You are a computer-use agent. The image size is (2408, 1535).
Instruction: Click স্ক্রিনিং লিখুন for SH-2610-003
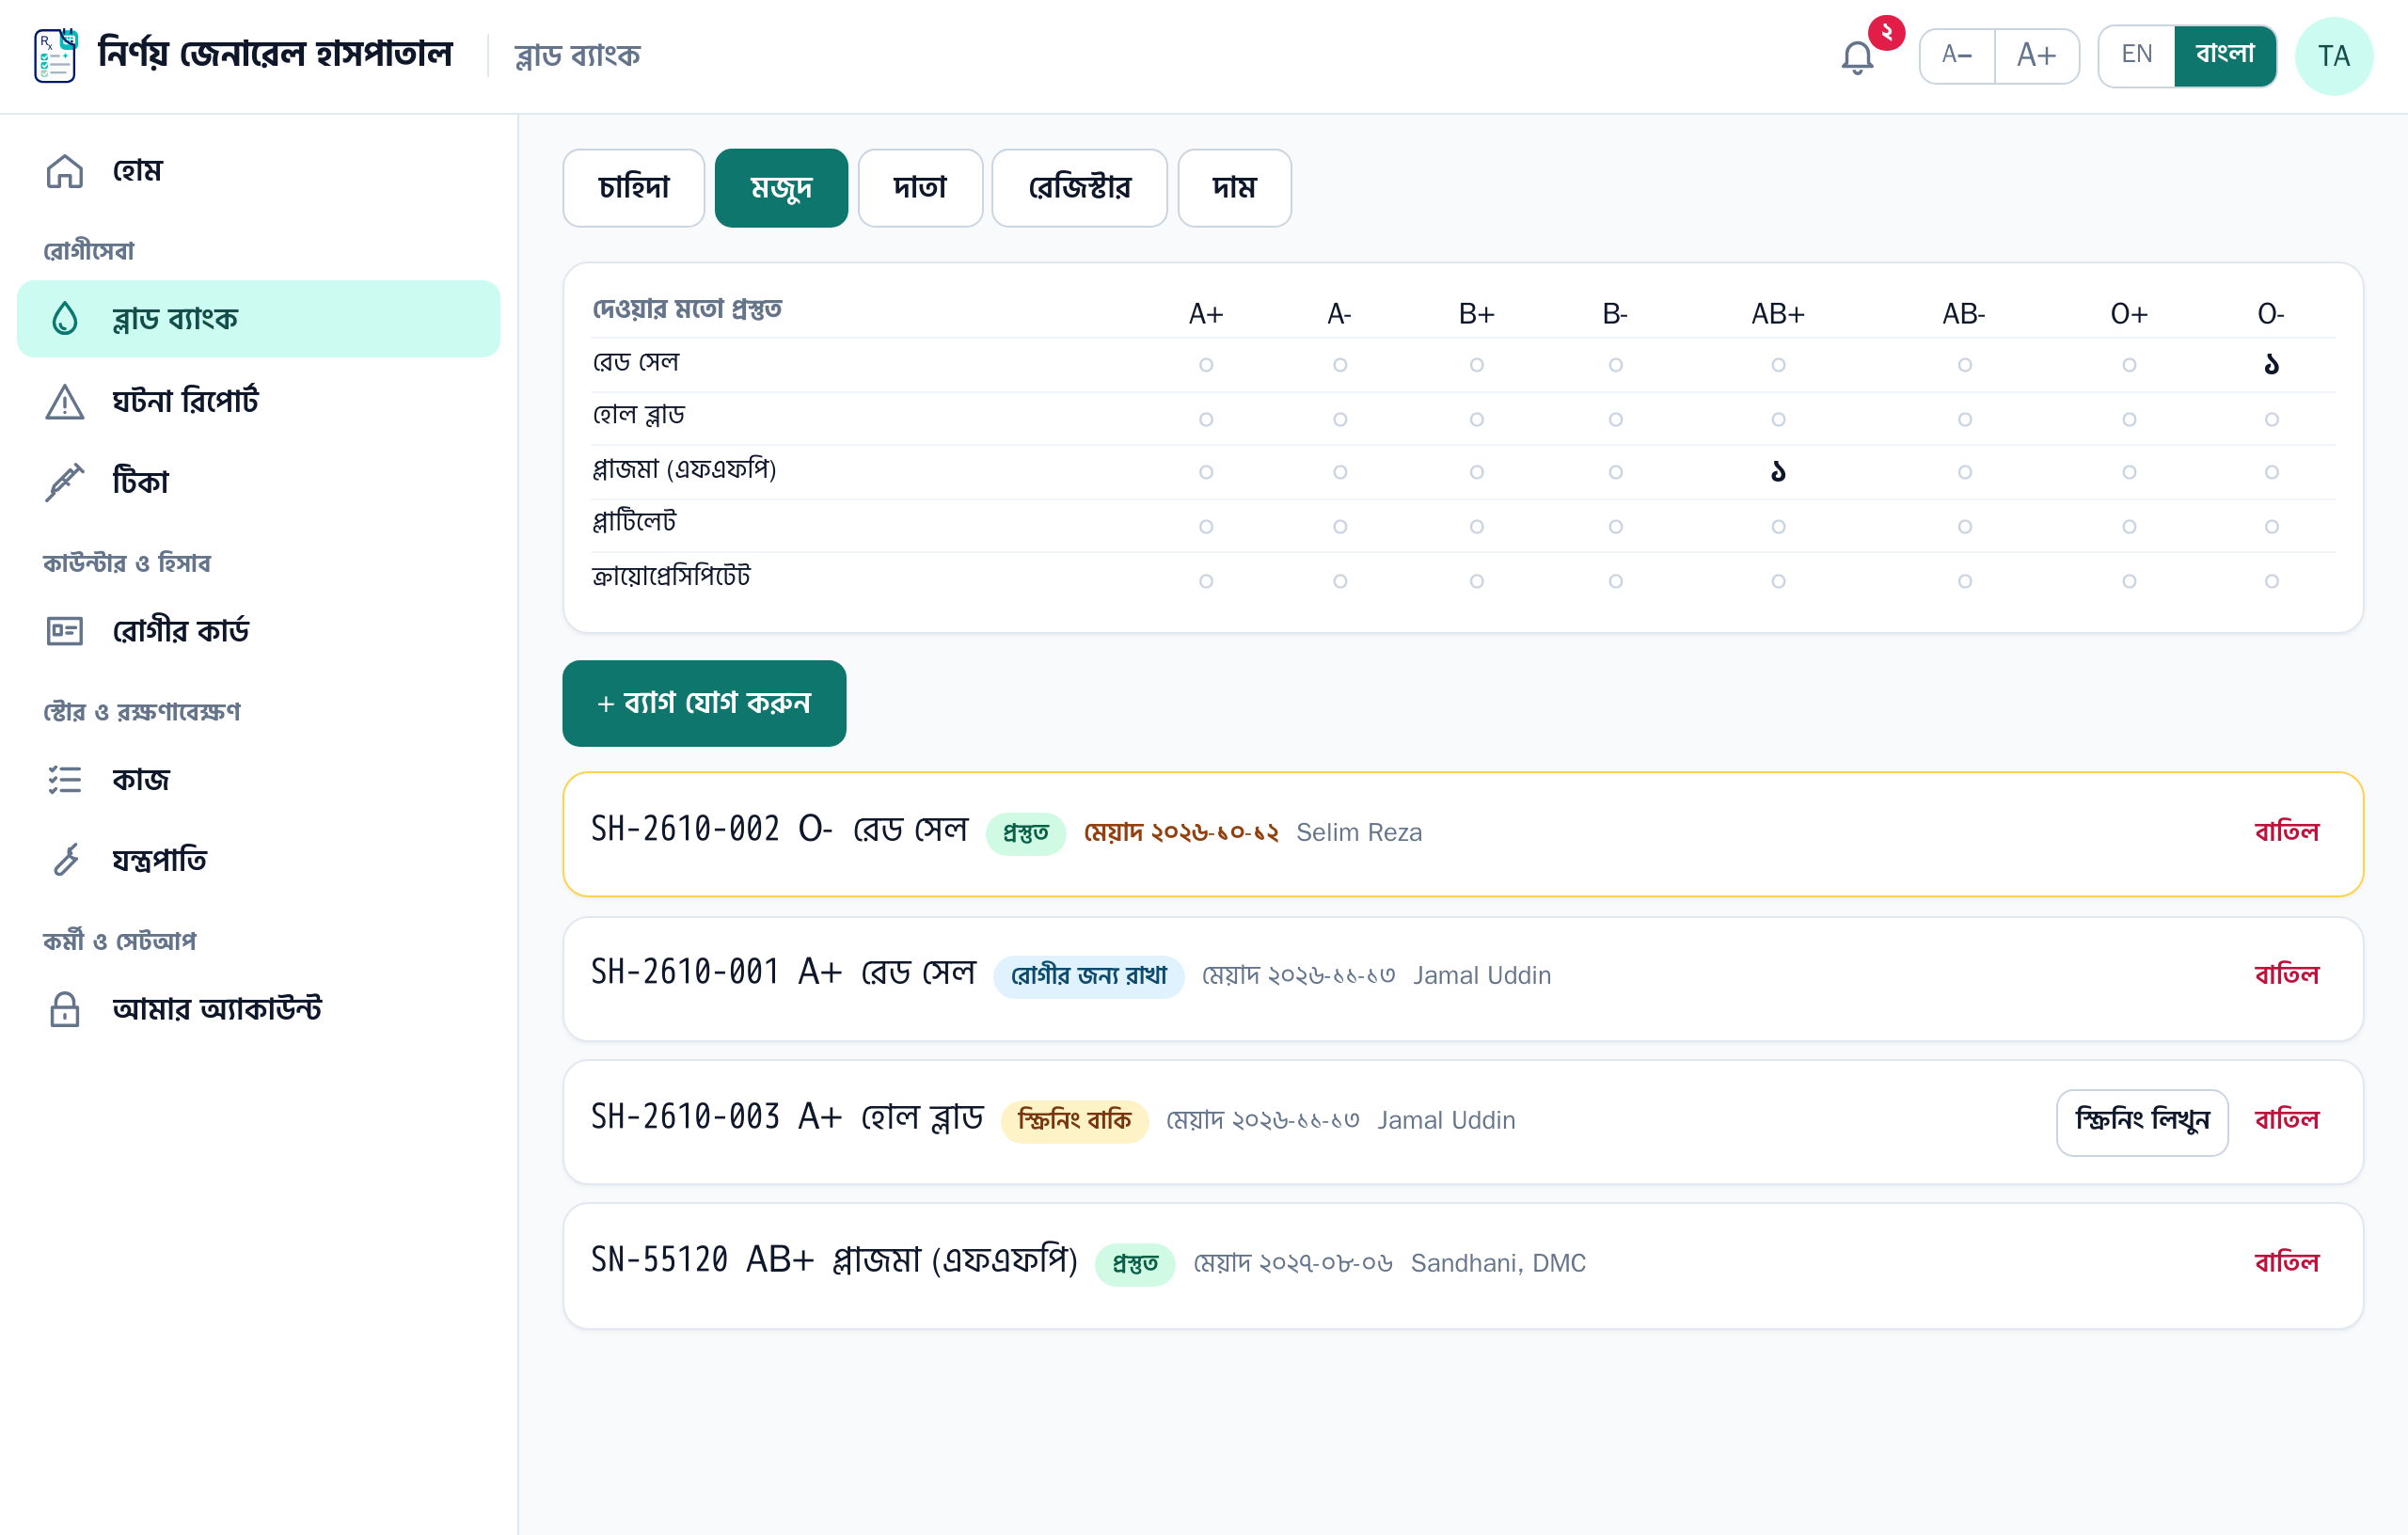[2142, 1122]
